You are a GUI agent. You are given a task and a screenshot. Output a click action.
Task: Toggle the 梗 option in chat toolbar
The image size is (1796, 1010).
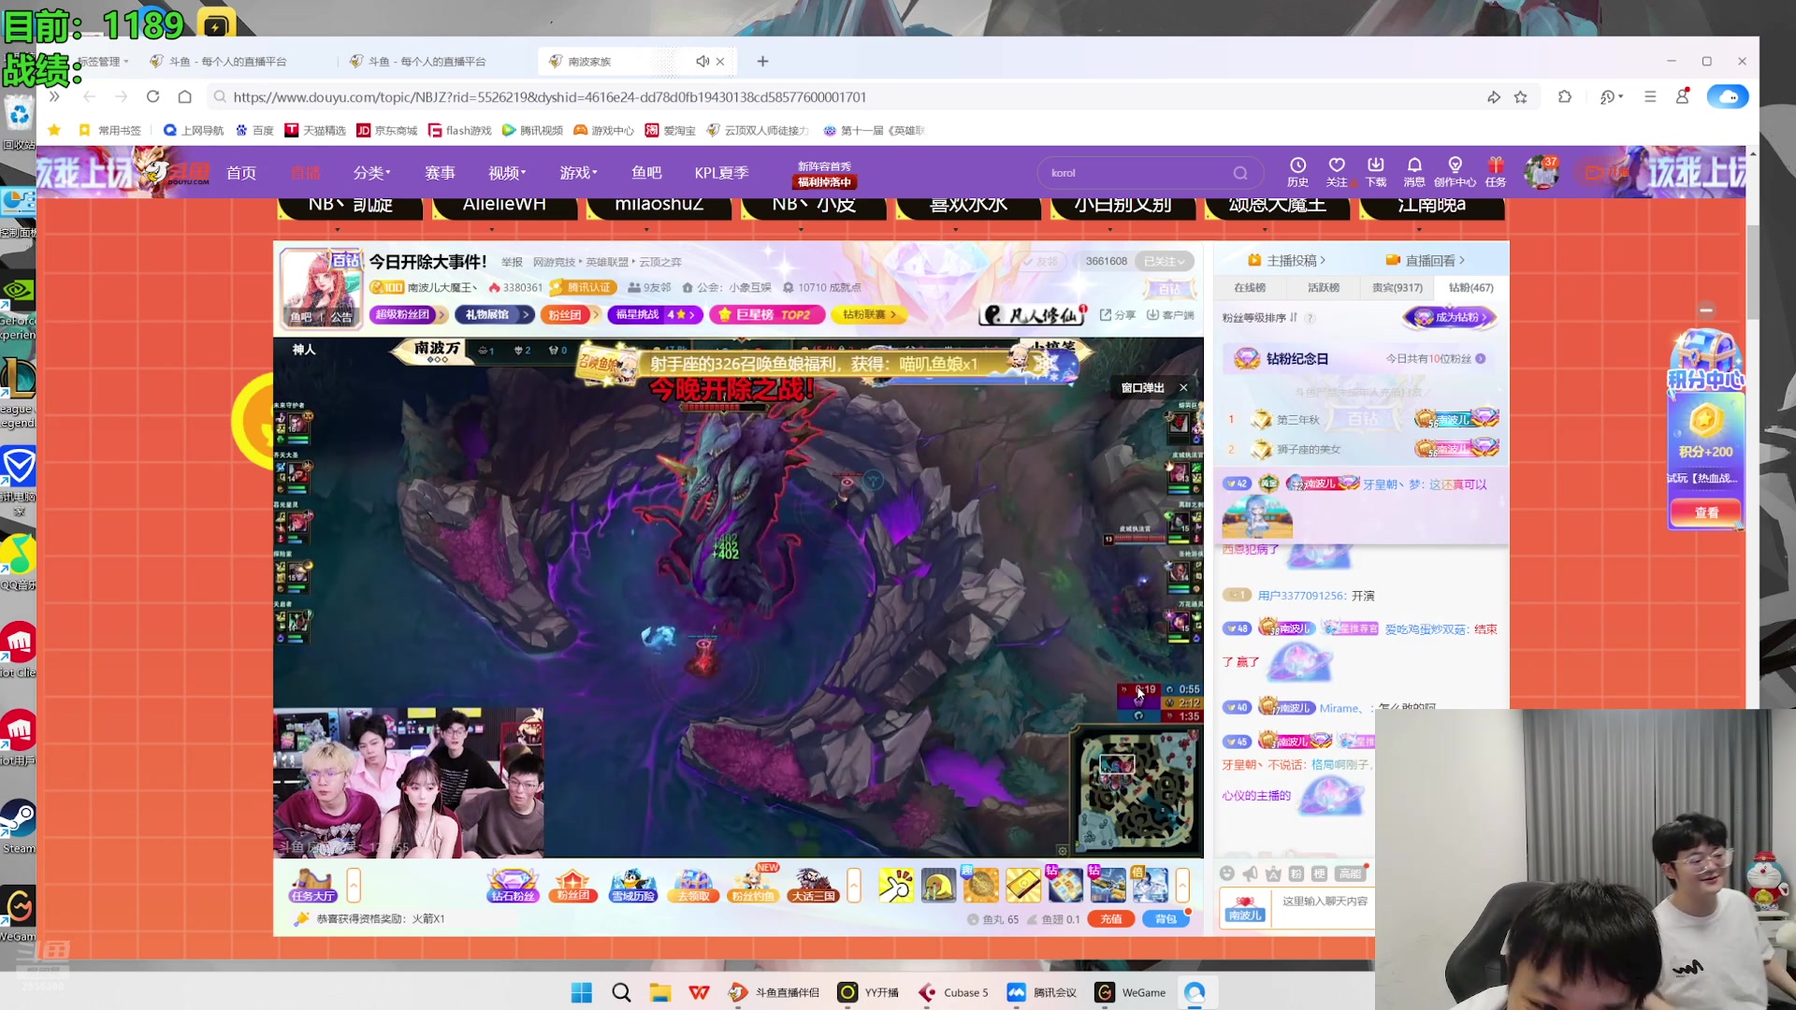click(1319, 873)
